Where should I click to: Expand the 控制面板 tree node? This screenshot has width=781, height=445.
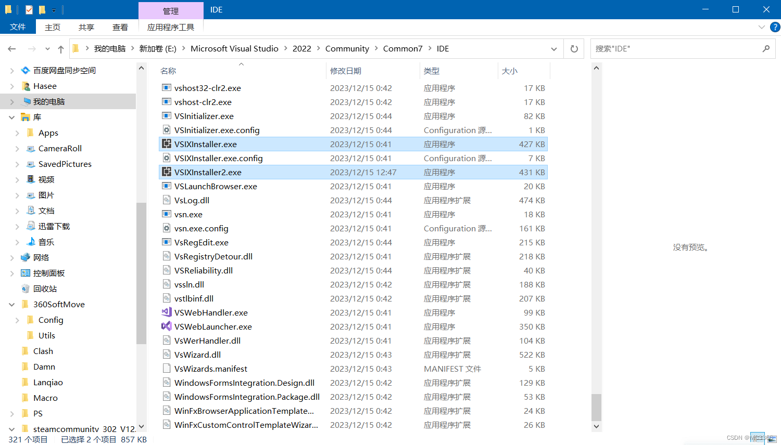coord(12,273)
